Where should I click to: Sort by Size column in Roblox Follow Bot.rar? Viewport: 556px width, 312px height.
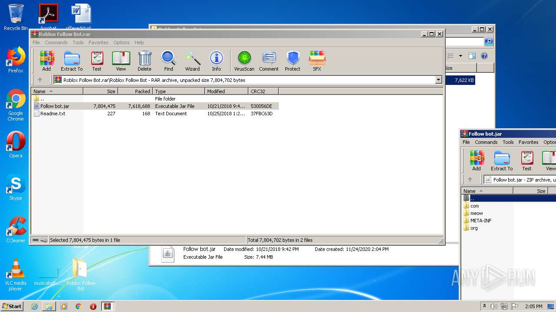[100, 91]
